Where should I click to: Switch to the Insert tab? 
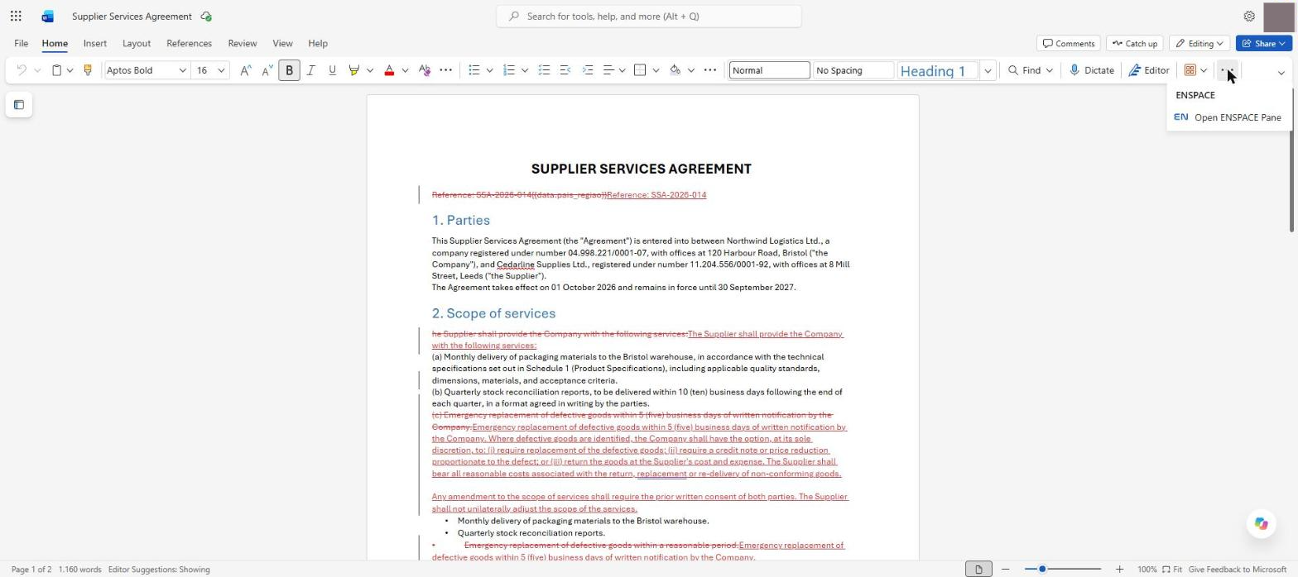(94, 43)
